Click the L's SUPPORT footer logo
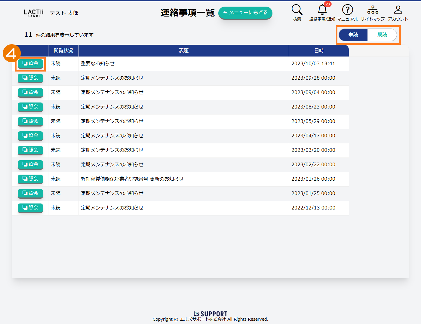This screenshot has width=421, height=324. (210, 314)
